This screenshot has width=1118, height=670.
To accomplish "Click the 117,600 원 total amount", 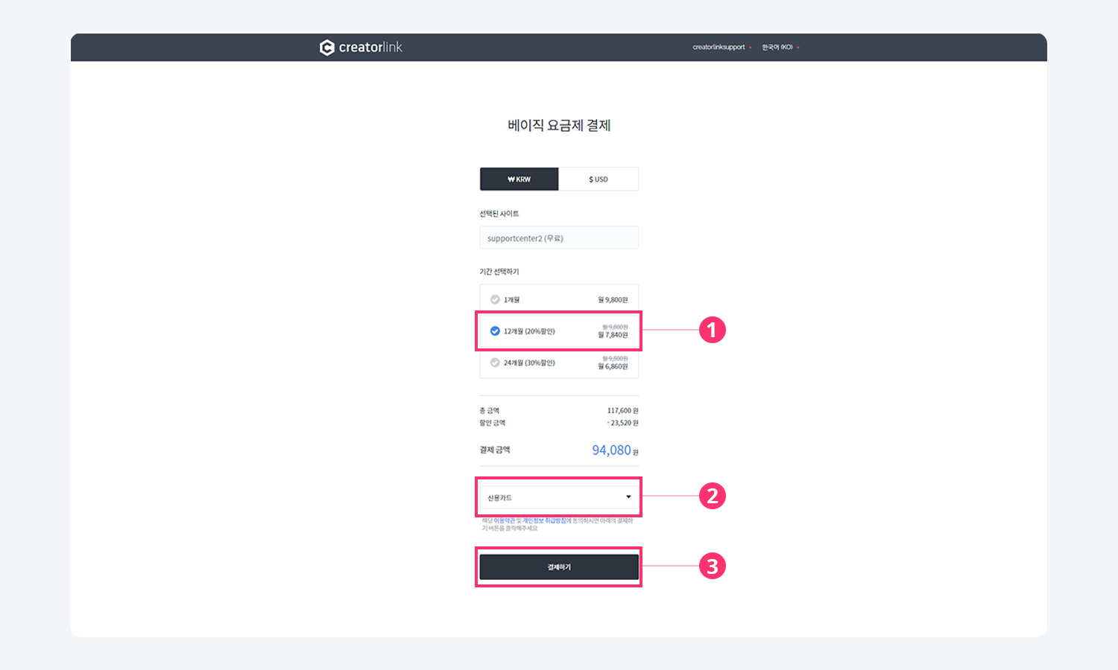I will click(x=622, y=411).
